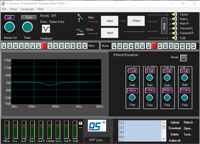Click Delete preset
The height and width of the screenshot is (144, 200).
(175, 134)
